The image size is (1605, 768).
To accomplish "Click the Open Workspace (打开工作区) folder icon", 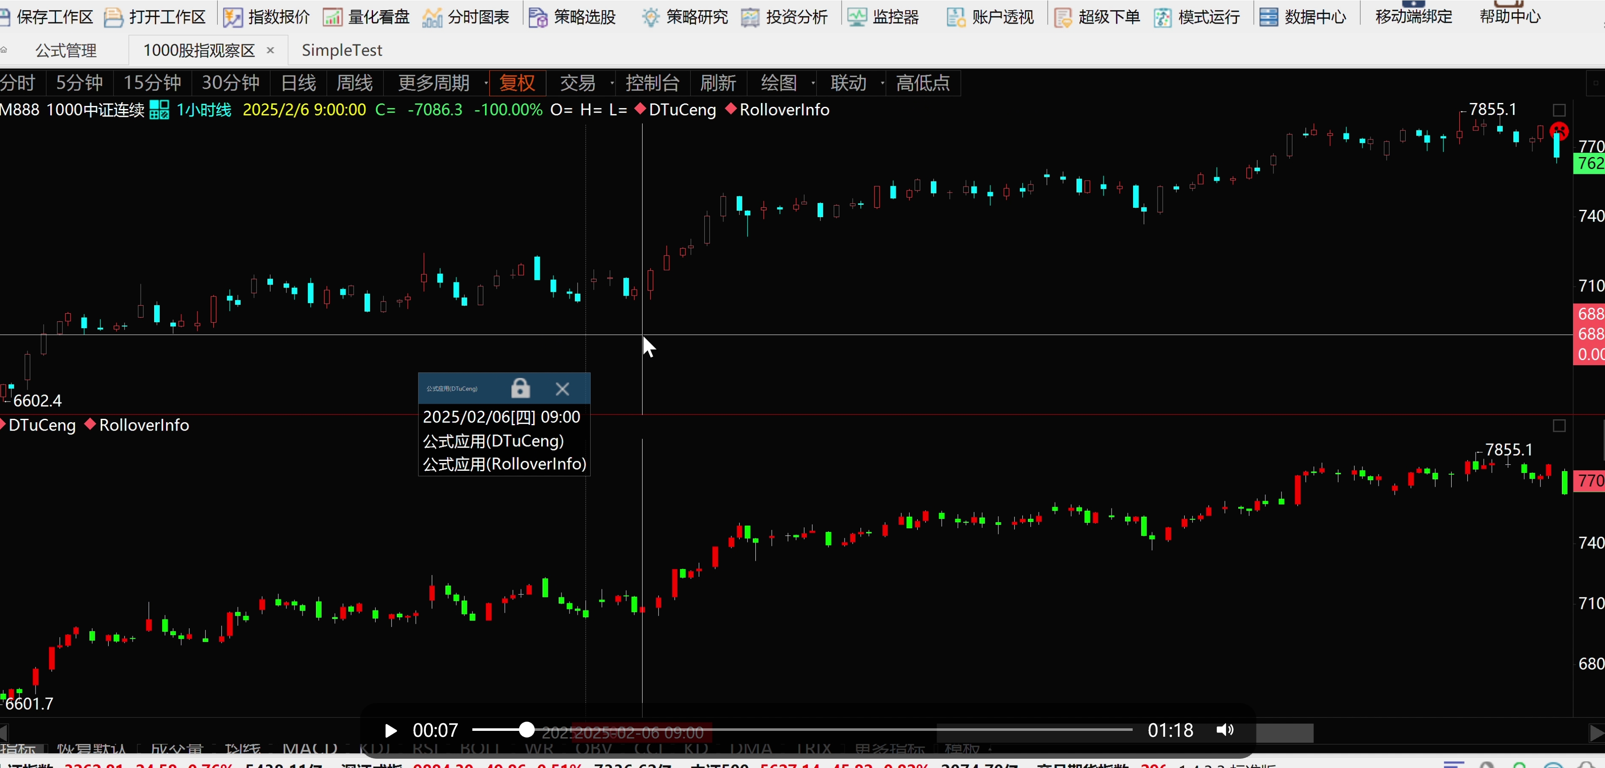I will [113, 17].
